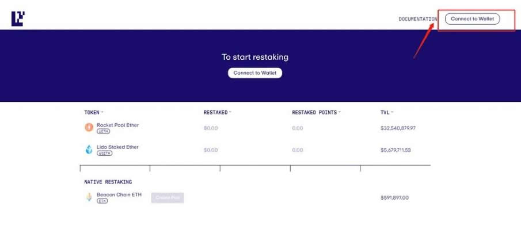Click the rETH token badge
Viewport: 521px width, 229px height.
[x=103, y=131]
